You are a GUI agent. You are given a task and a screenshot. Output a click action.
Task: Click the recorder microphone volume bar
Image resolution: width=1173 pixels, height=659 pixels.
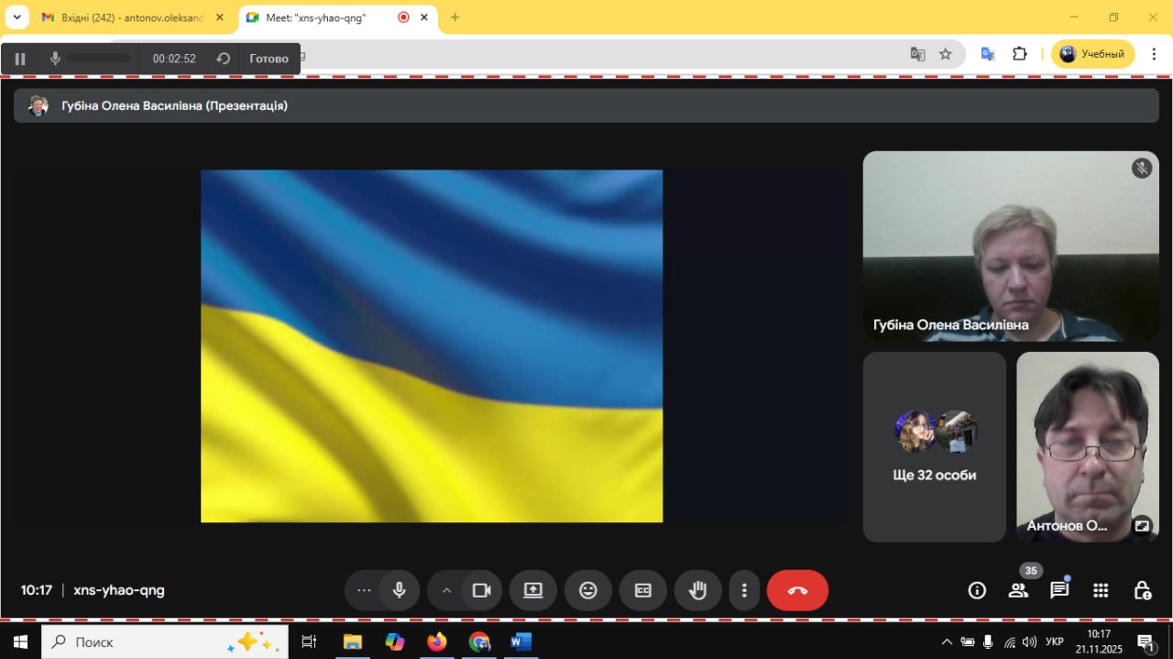99,59
